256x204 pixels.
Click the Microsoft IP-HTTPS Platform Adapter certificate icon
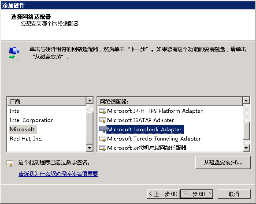[103, 111]
